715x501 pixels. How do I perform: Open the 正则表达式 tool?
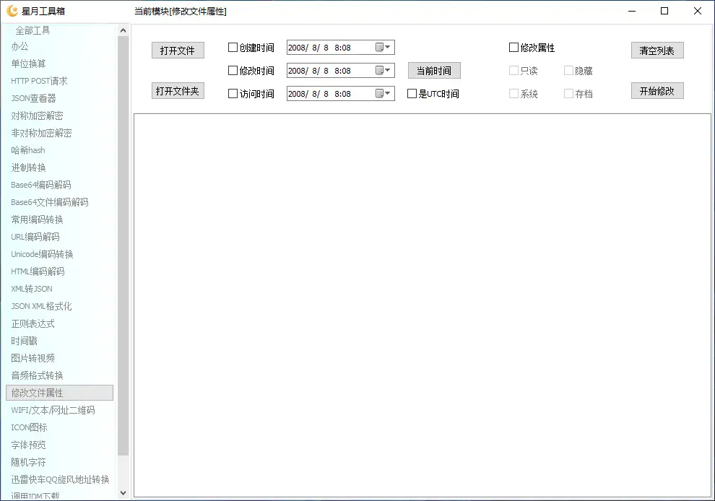click(x=32, y=323)
